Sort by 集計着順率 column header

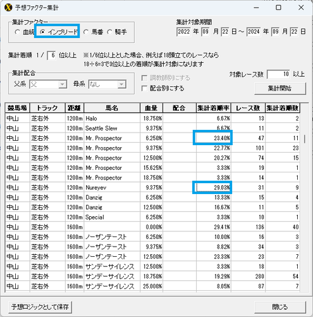pyautogui.click(x=214, y=108)
